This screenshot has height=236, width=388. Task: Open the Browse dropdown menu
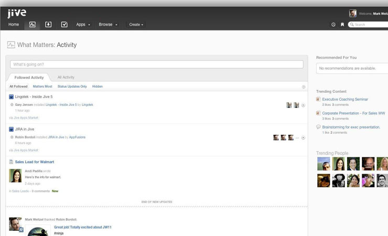[108, 25]
